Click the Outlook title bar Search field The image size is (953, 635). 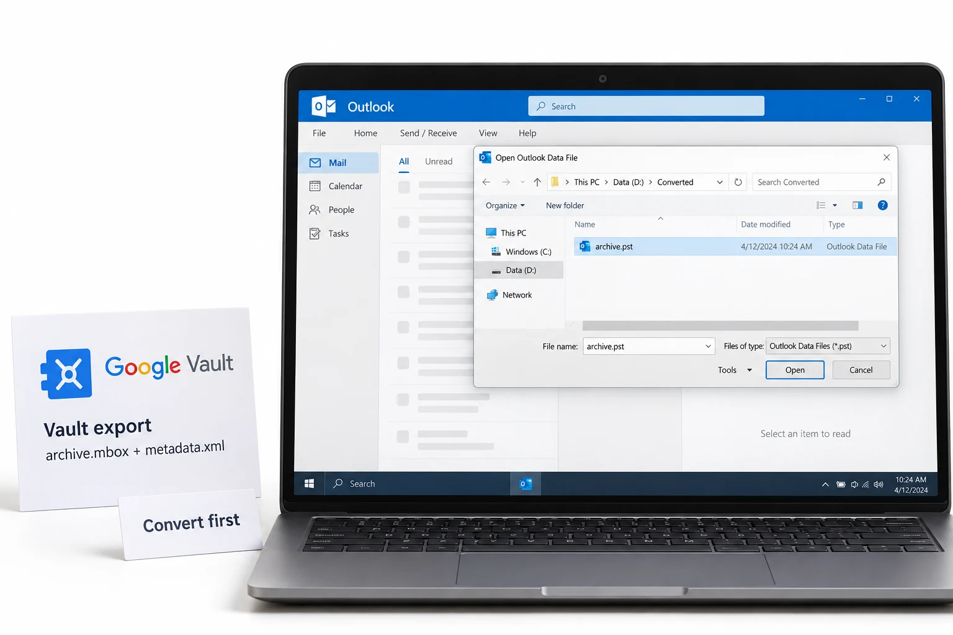click(646, 106)
